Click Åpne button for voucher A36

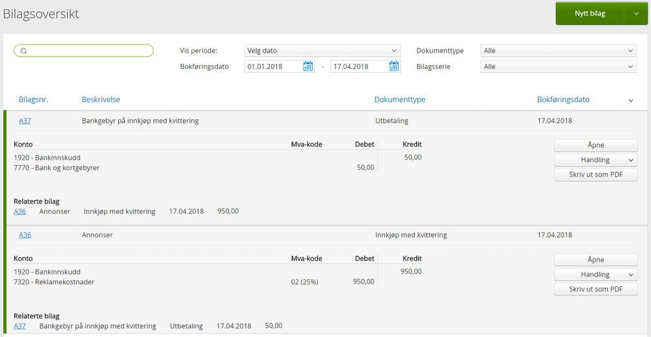[596, 259]
